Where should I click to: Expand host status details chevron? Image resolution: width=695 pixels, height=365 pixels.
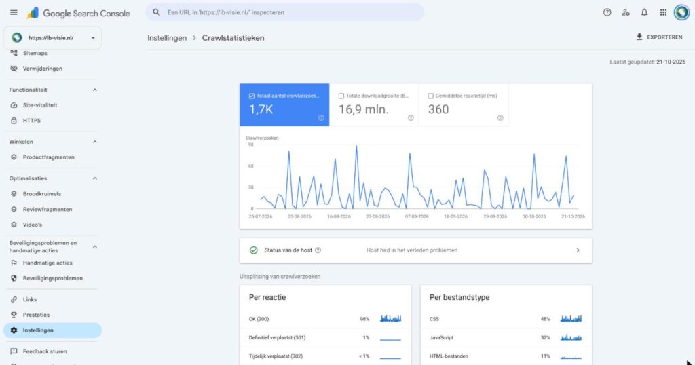578,250
